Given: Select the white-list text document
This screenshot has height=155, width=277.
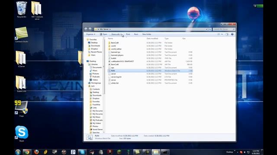Looking at the screenshot, I should (150, 83).
